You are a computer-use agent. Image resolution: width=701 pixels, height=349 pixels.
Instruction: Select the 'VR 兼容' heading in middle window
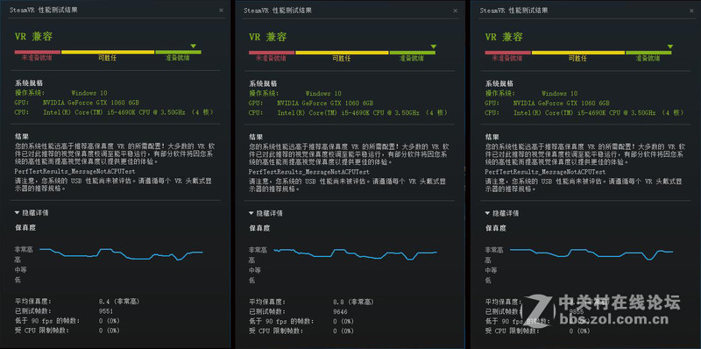[x=268, y=37]
